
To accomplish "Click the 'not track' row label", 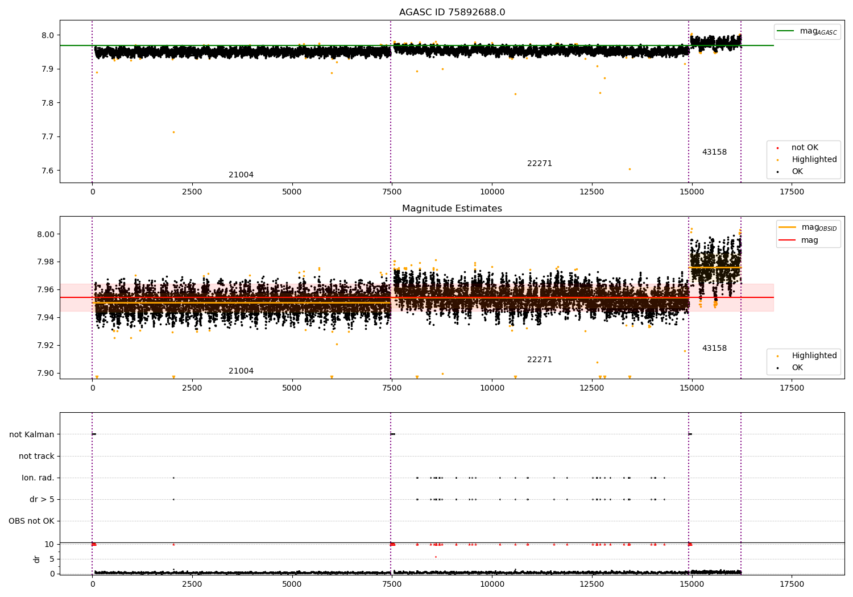I will click(36, 457).
